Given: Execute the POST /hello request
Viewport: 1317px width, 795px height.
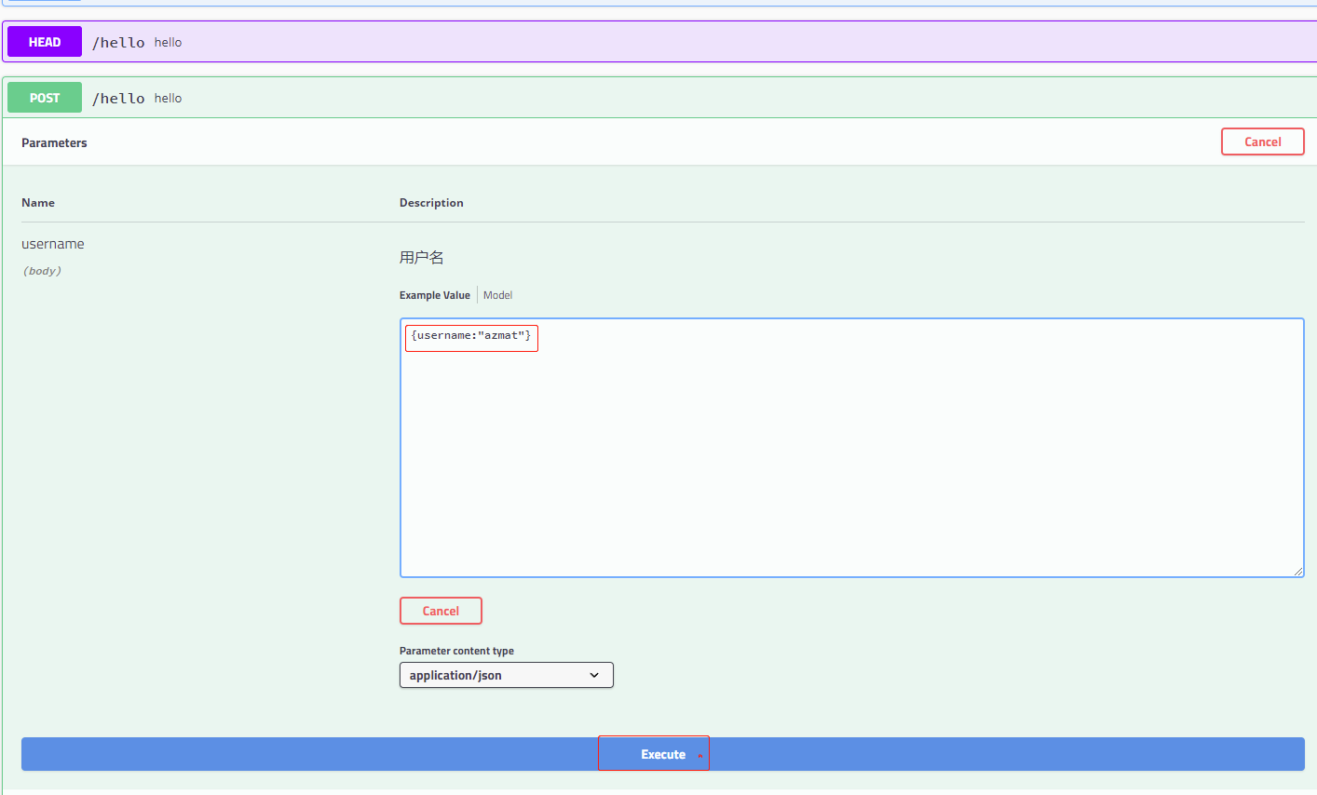Looking at the screenshot, I should coord(662,754).
